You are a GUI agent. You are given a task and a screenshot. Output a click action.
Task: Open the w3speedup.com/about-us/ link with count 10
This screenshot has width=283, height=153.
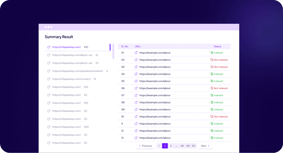[x=72, y=55]
